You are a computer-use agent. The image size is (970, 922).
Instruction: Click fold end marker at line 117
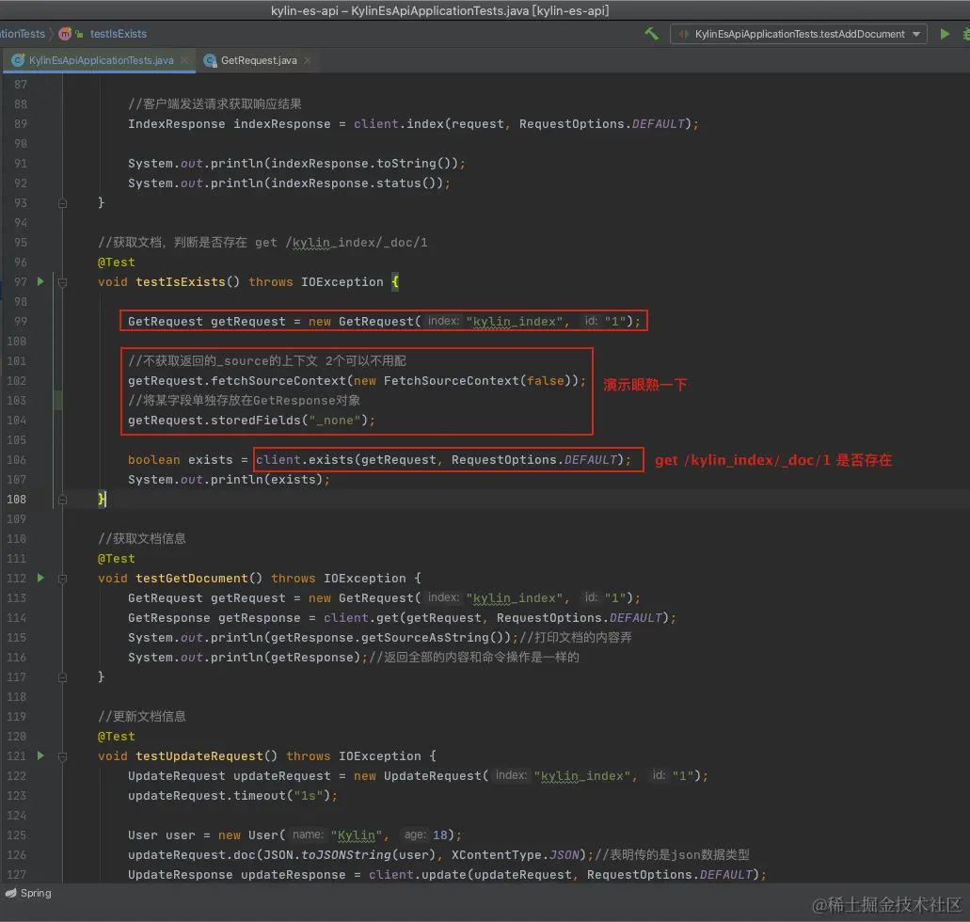[x=62, y=677]
